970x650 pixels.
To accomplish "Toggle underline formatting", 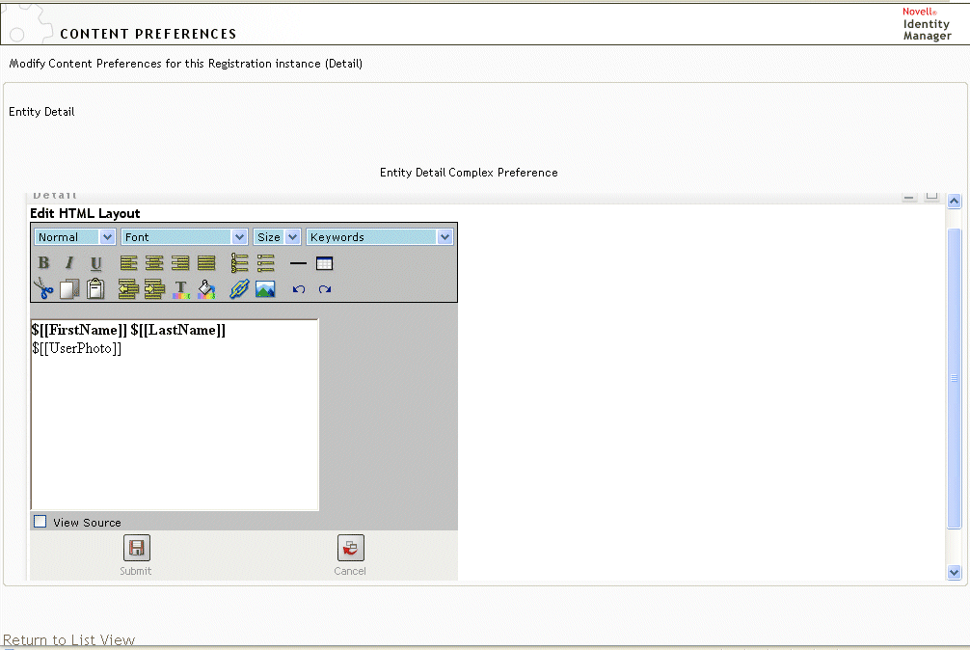I will click(95, 263).
